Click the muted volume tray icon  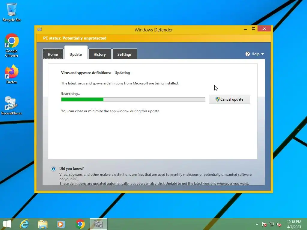pos(279,224)
